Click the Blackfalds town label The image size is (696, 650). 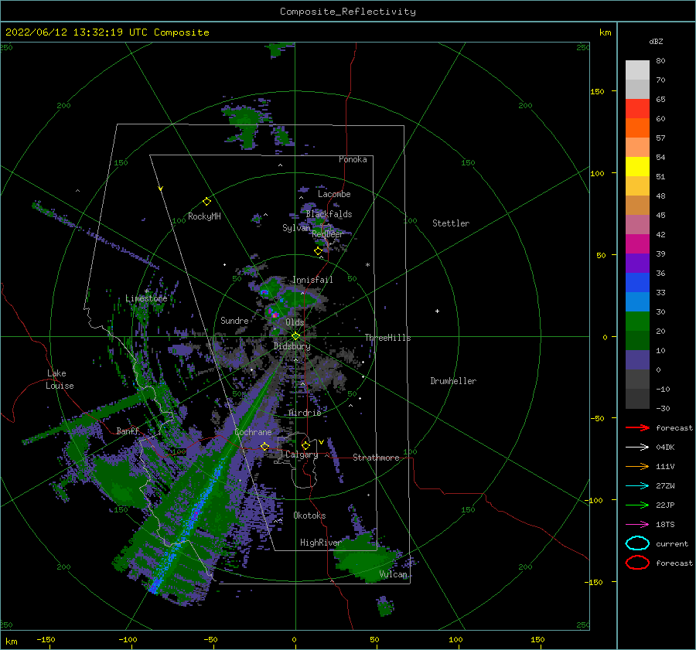tap(329, 214)
